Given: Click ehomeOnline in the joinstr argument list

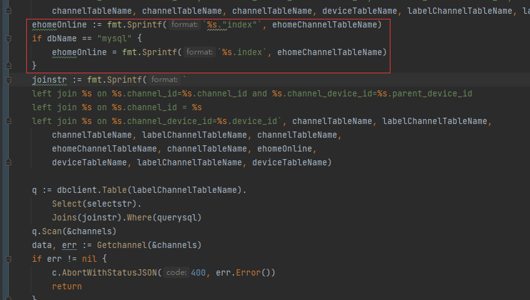Looking at the screenshot, I should [x=285, y=149].
